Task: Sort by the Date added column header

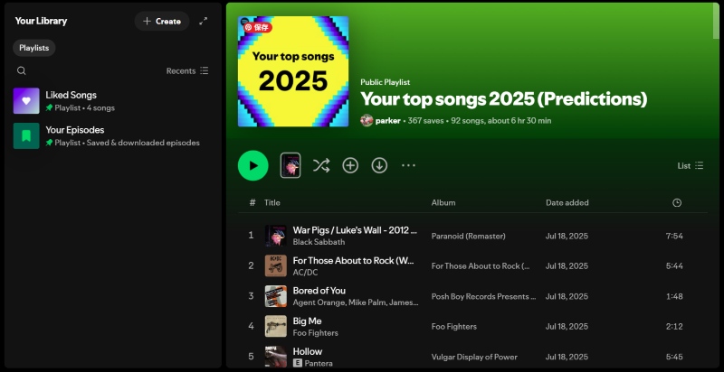Action: tap(567, 202)
